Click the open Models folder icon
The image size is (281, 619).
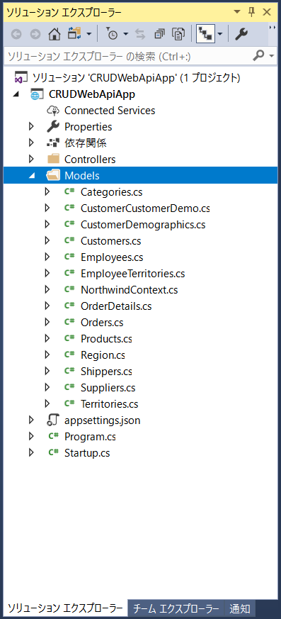pyautogui.click(x=53, y=175)
